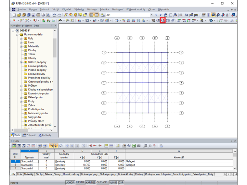Collapse the 000931 project root
Screen dimensions: 247x185
[x=13, y=31]
